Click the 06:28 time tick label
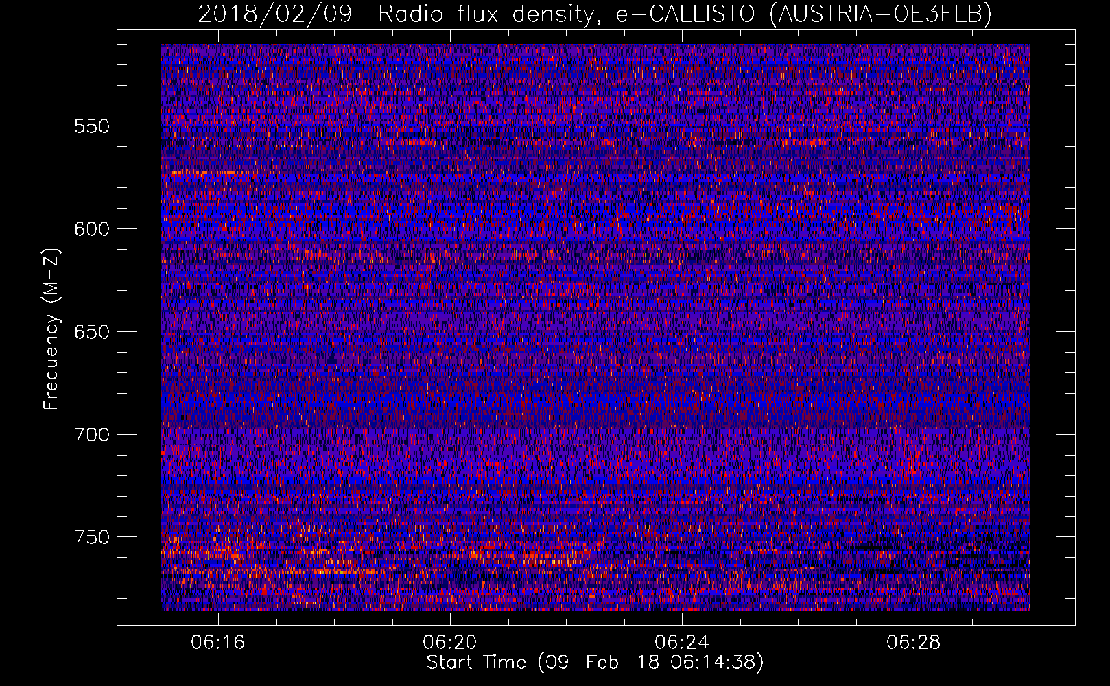1110x686 pixels. tap(914, 643)
